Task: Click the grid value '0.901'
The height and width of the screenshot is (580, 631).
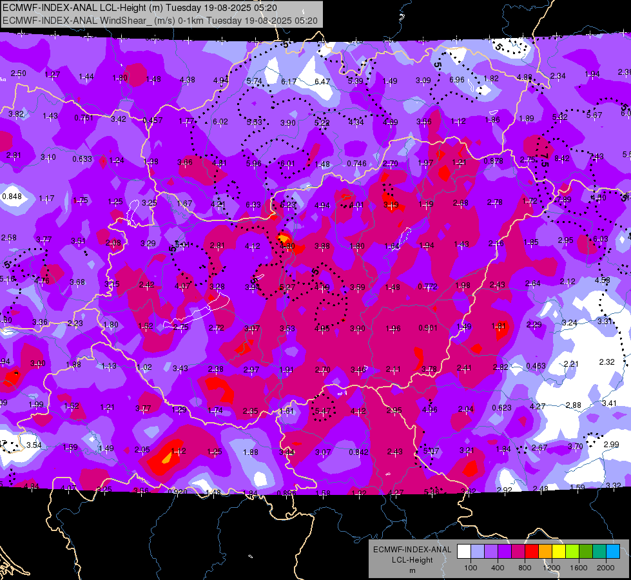Action: pyautogui.click(x=428, y=327)
